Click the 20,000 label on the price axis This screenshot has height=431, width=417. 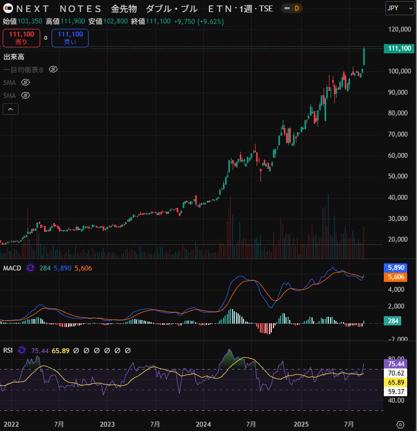397,239
